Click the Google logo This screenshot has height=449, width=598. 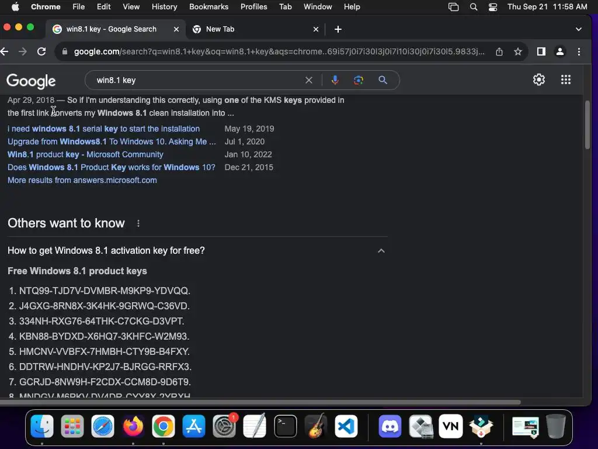31,81
